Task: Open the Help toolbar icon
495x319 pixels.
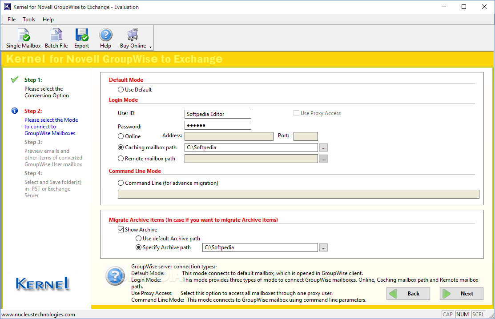Action: pyautogui.click(x=106, y=35)
